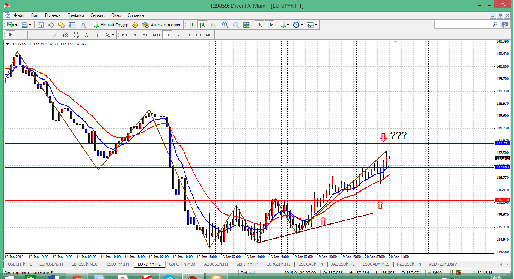
Task: Tile chart windows with grid icon
Action: tap(246, 25)
